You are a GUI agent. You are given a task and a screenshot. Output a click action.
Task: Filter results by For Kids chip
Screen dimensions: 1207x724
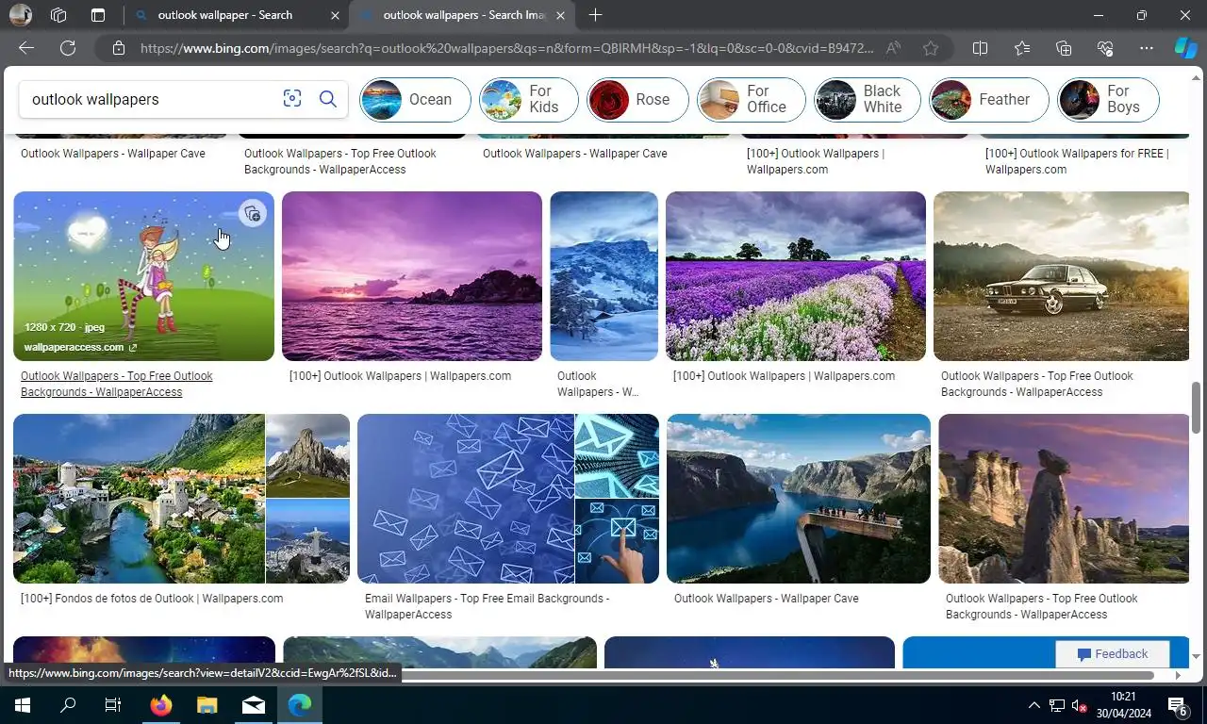click(529, 100)
